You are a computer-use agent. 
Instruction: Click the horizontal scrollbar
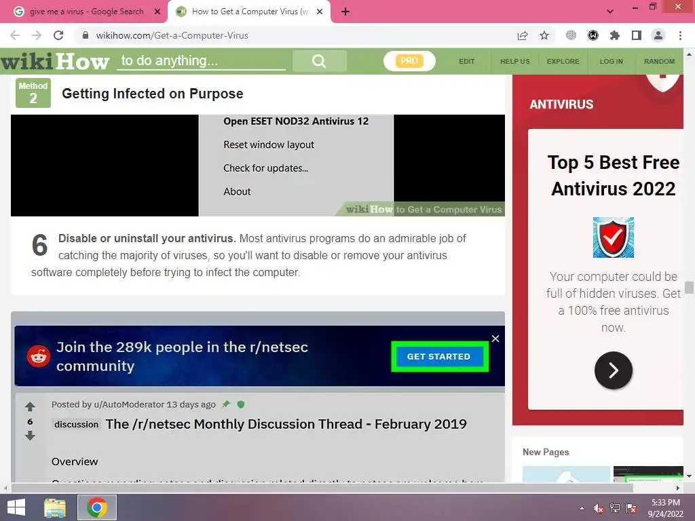coord(322,488)
